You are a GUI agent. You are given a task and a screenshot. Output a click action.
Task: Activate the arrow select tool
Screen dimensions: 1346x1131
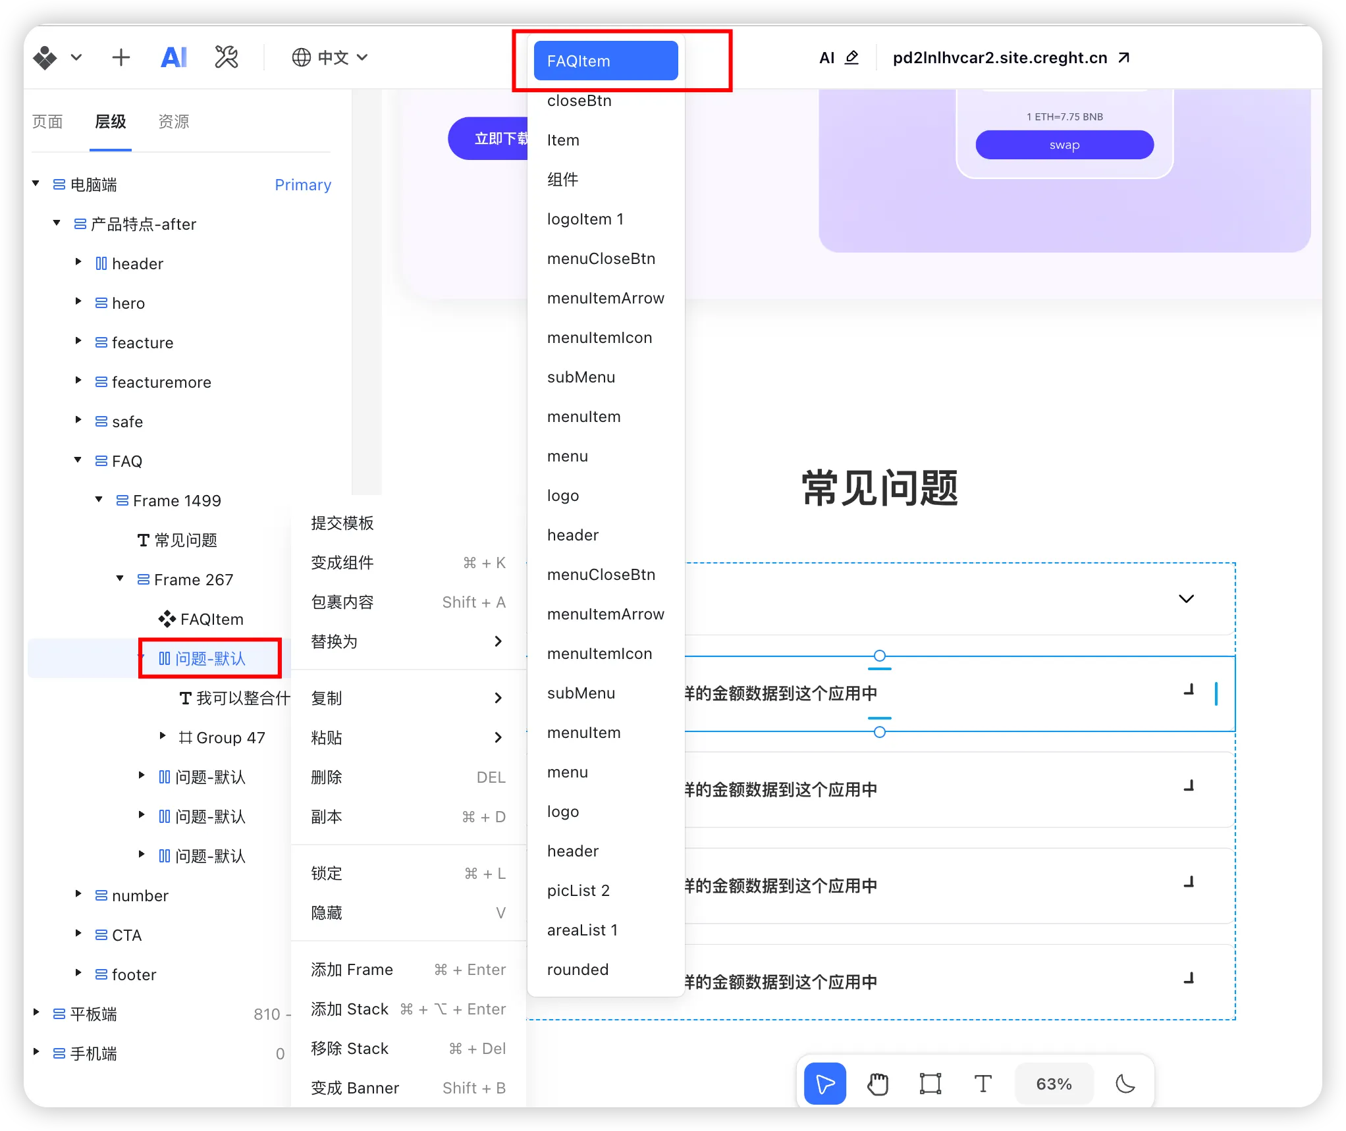click(824, 1084)
